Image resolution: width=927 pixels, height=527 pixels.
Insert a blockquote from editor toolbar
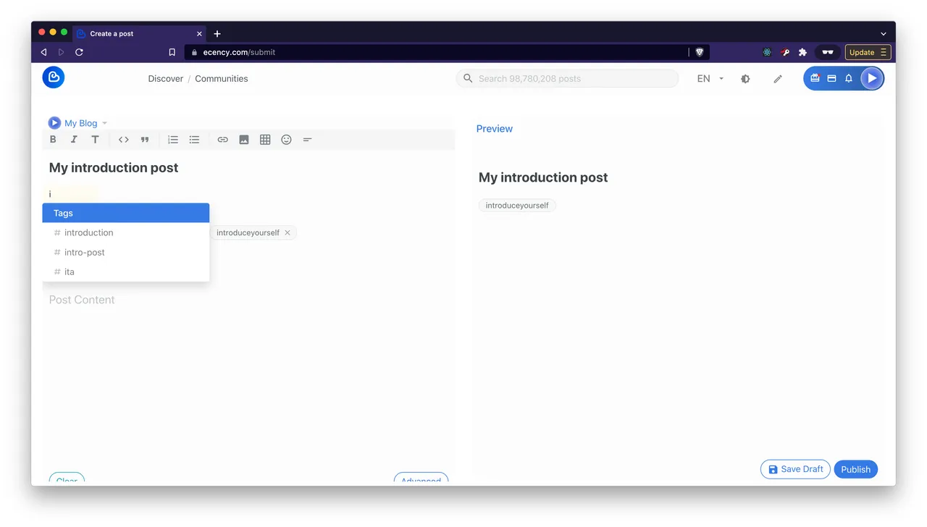[x=145, y=140]
